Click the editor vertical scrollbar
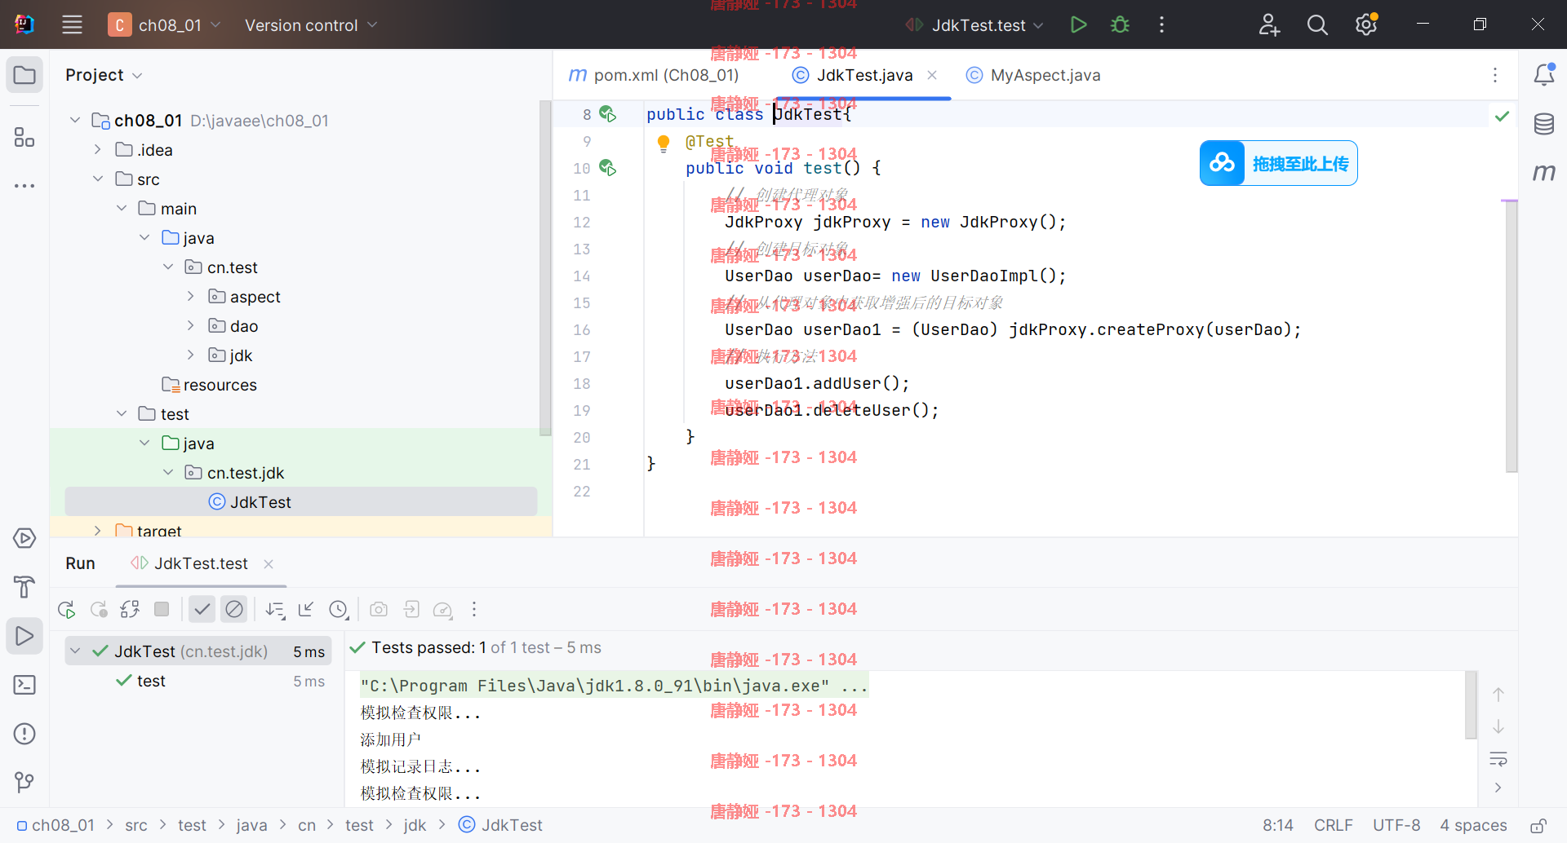The height and width of the screenshot is (843, 1567). (x=1511, y=336)
